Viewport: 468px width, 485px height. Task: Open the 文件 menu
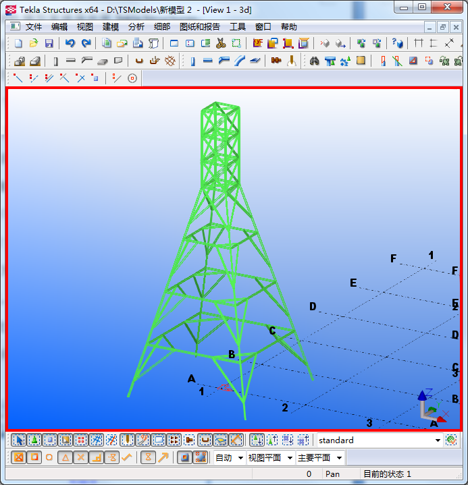(34, 27)
